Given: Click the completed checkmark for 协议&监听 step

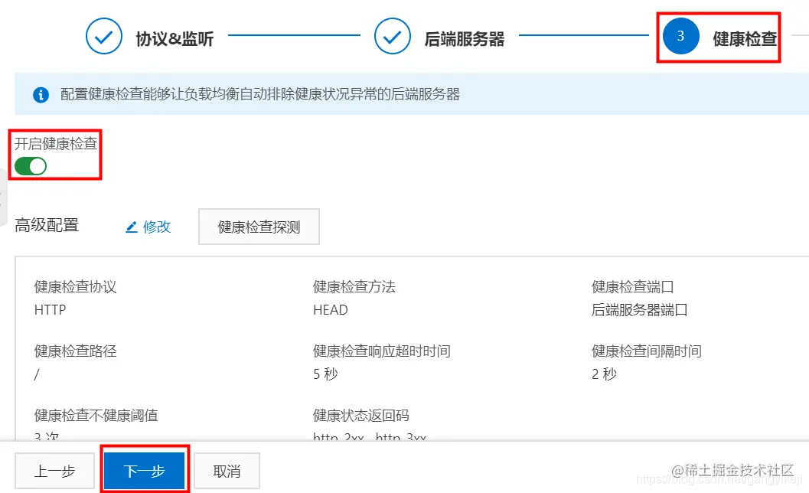Looking at the screenshot, I should click(x=103, y=36).
